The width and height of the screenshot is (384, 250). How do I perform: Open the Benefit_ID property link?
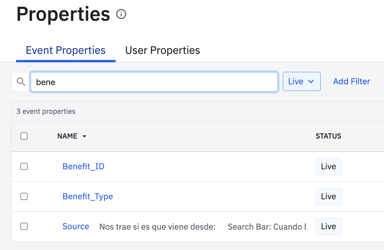click(x=83, y=167)
